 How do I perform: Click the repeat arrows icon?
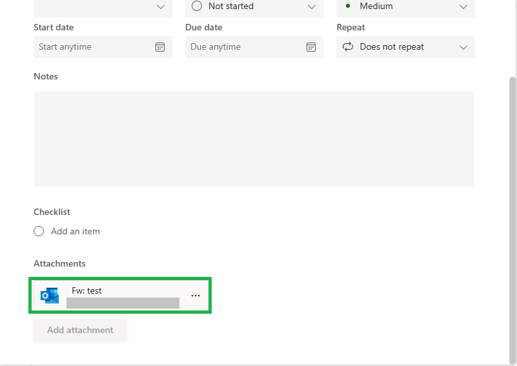coord(348,47)
